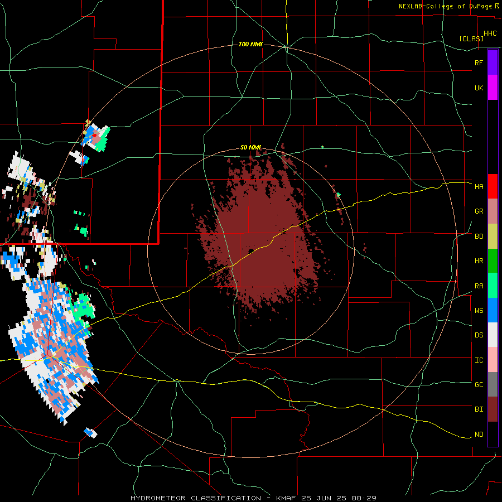Click the HR heavy rain green swatch
The height and width of the screenshot is (502, 502).
(493, 260)
